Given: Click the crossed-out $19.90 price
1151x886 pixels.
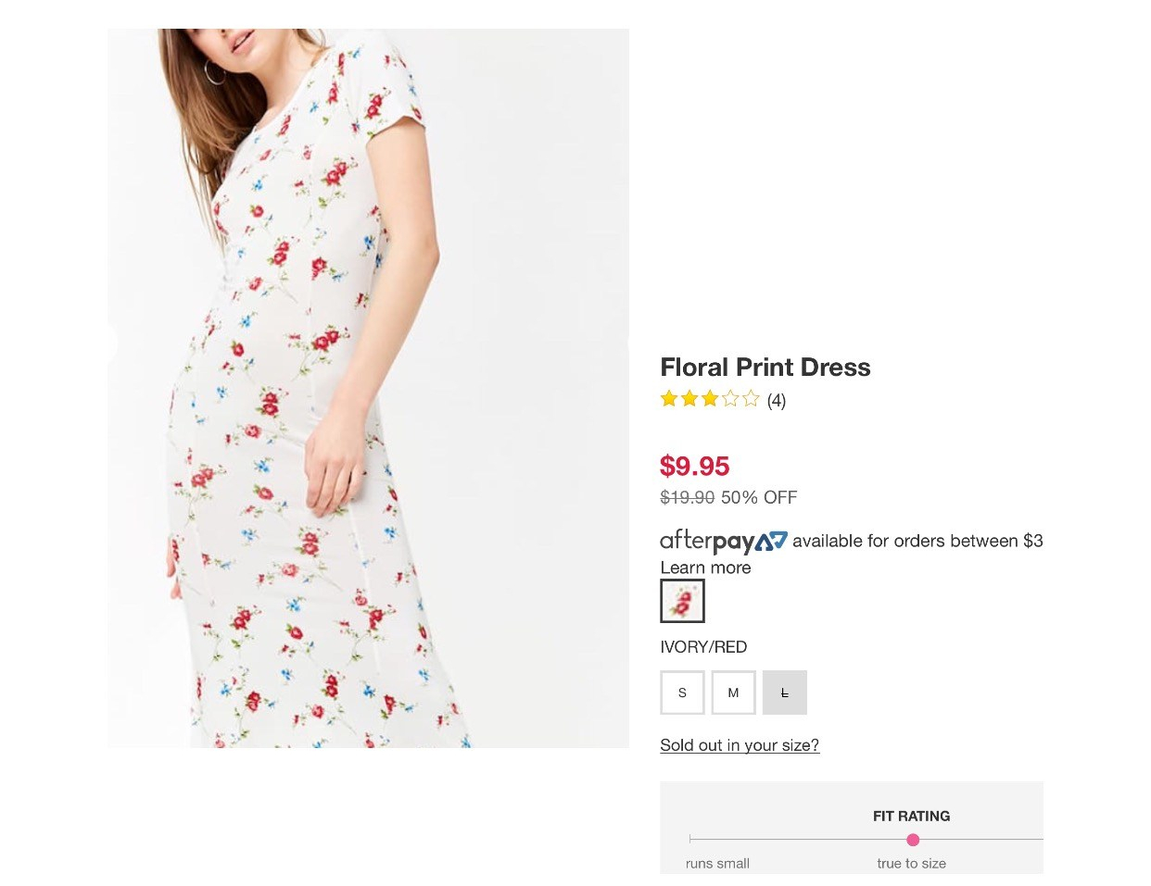Looking at the screenshot, I should click(x=687, y=497).
